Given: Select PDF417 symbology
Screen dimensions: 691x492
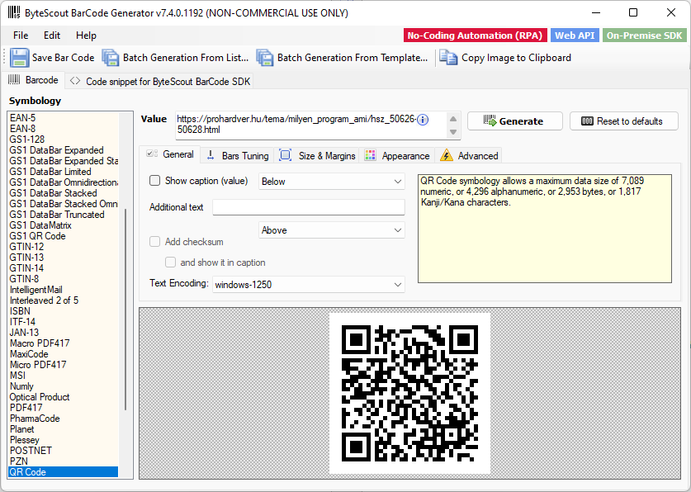Looking at the screenshot, I should pyautogui.click(x=63, y=408).
